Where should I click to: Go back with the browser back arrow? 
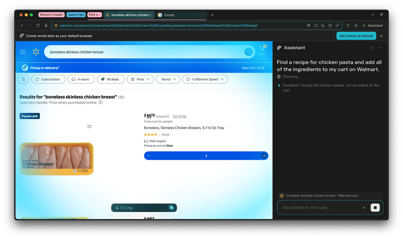click(22, 26)
